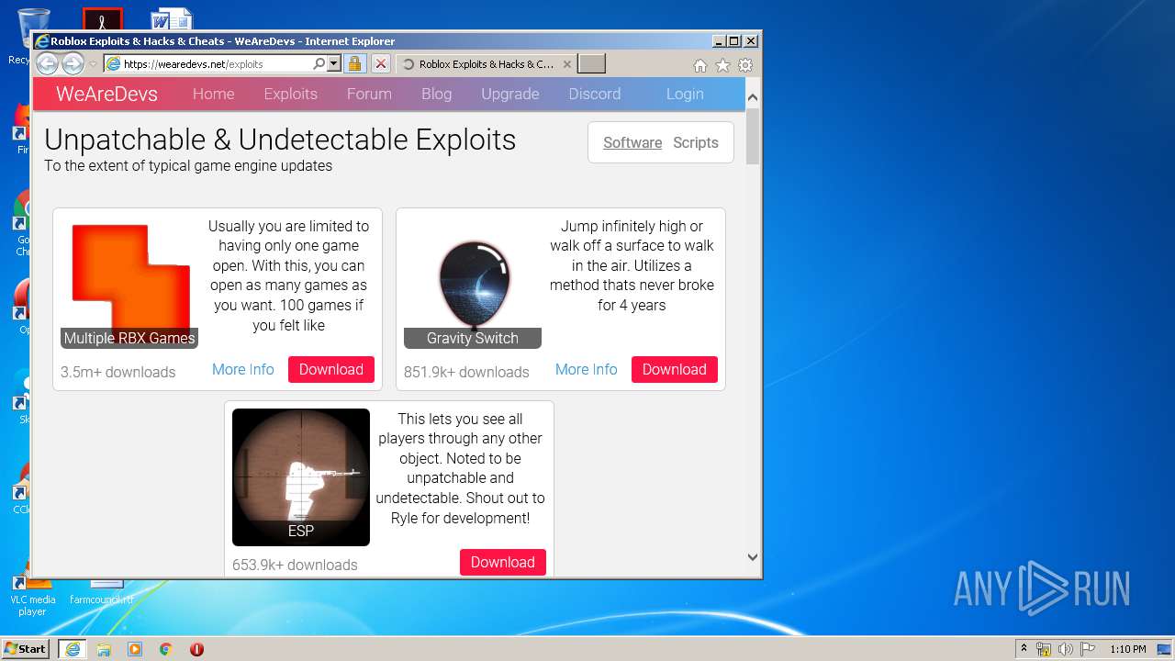
Task: Open Favorites star icon
Action: click(722, 65)
